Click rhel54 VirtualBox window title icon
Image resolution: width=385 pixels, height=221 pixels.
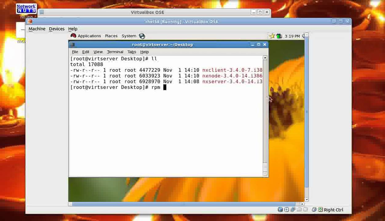30,21
